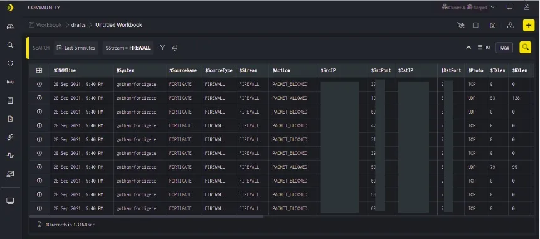Open the magnifier search icon in sidebar
The height and width of the screenshot is (239, 540).
tap(10, 45)
